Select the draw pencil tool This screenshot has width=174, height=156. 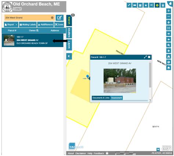click(x=129, y=5)
